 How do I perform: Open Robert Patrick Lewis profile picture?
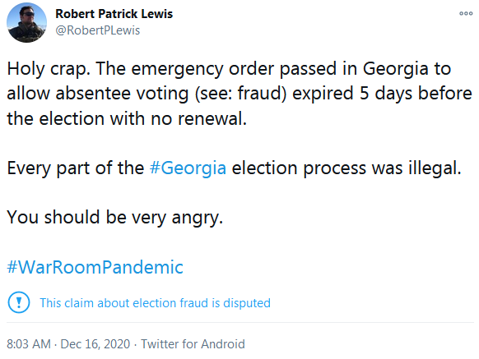(26, 22)
